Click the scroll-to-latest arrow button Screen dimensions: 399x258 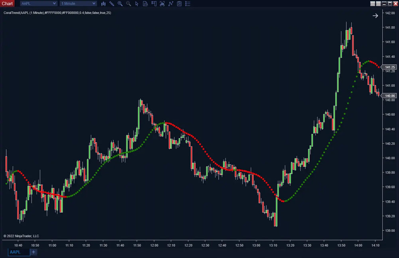(x=375, y=16)
